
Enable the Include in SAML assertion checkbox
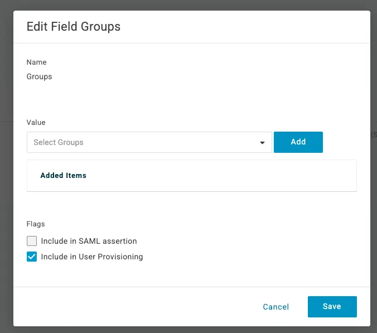(x=32, y=241)
